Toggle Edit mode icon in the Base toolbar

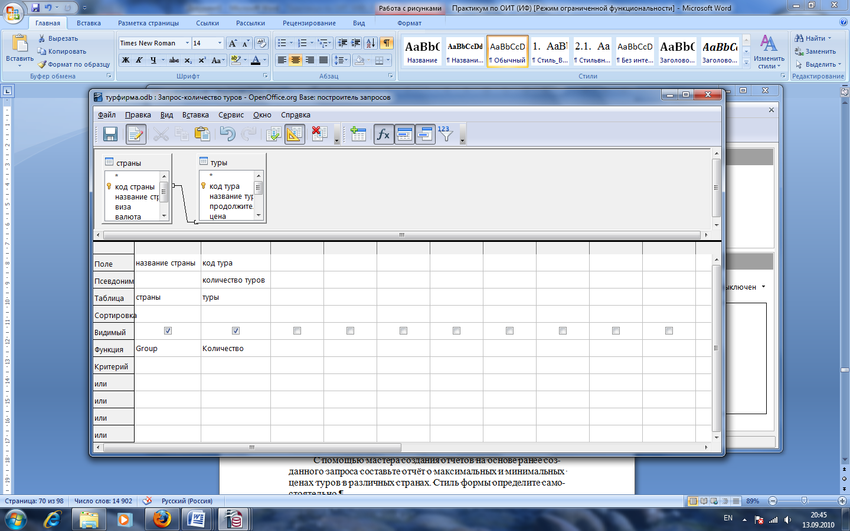coord(136,134)
